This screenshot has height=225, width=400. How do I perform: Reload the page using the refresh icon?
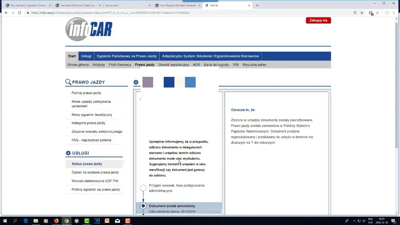tap(20, 12)
